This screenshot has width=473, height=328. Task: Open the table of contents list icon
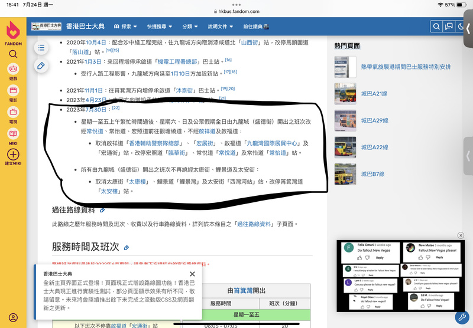[41, 48]
